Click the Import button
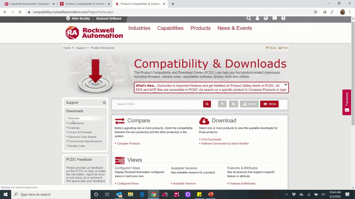 [x=249, y=104]
